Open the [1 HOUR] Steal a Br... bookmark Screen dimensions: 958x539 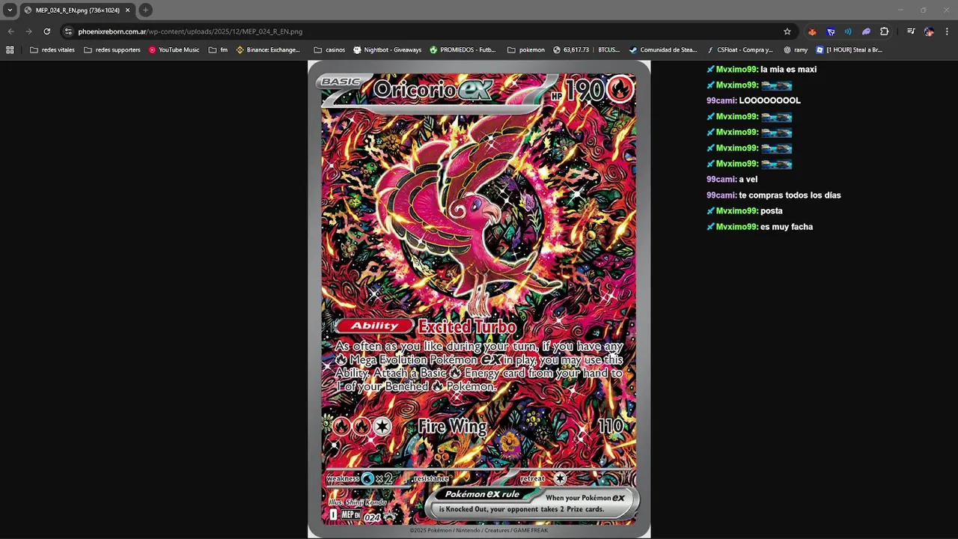[849, 50]
